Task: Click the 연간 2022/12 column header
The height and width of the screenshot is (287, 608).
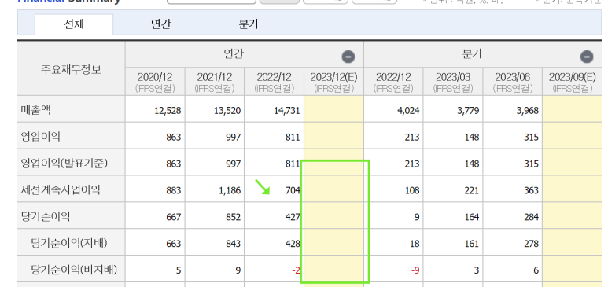Action: (275, 82)
